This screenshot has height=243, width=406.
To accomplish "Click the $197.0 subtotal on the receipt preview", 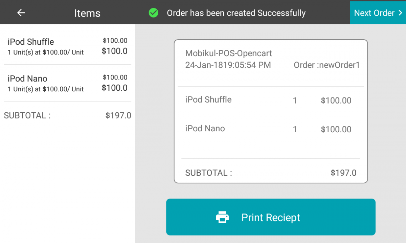I will coord(344,173).
